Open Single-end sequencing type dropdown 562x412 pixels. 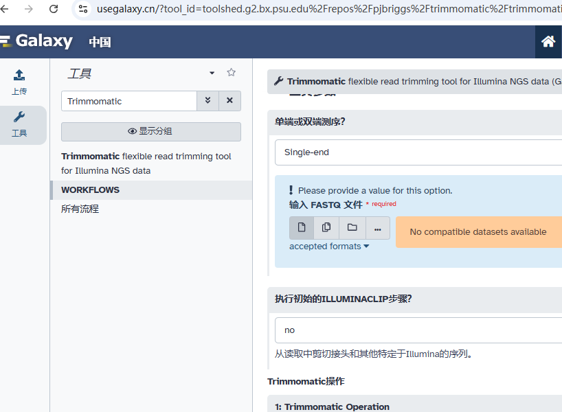[418, 152]
